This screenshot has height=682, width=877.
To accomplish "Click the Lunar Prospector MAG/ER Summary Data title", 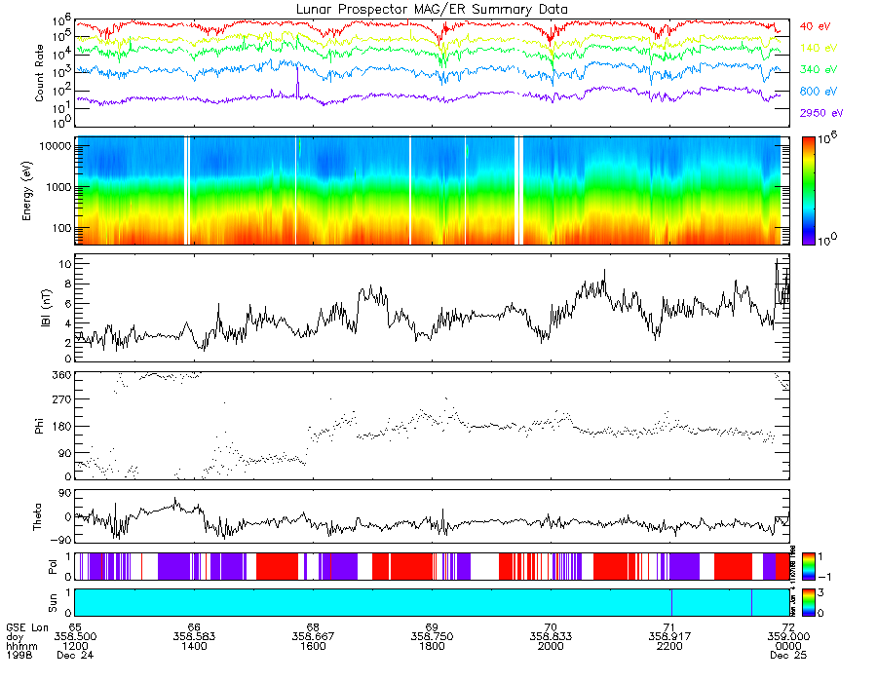I will [432, 10].
